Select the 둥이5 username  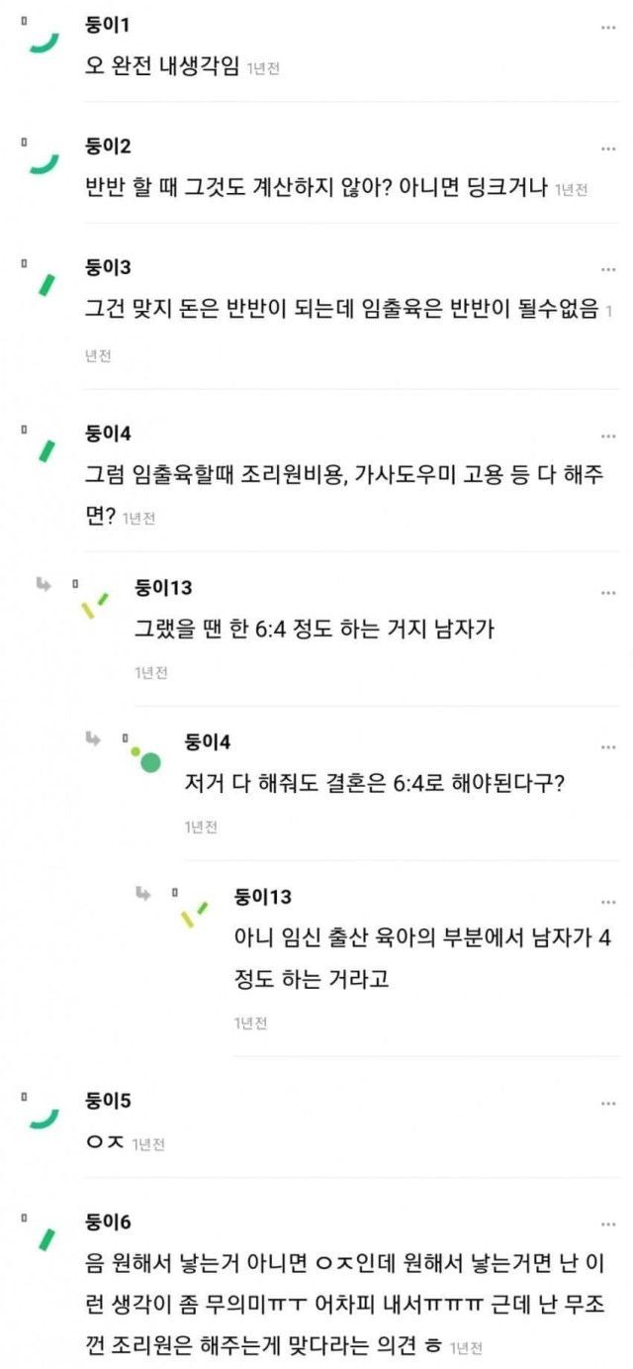pyautogui.click(x=109, y=1101)
